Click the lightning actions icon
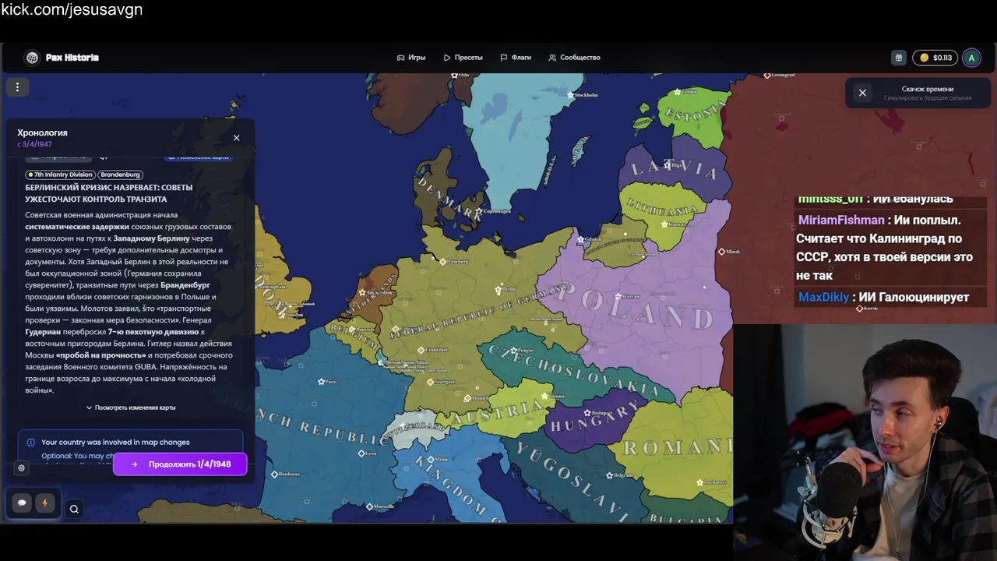997x561 pixels. point(44,503)
